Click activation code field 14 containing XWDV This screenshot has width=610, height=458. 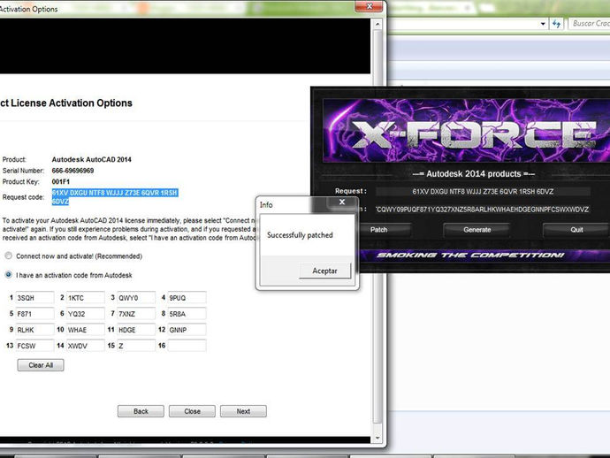(x=85, y=346)
